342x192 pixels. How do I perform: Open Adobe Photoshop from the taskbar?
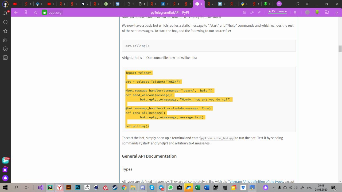(78, 187)
